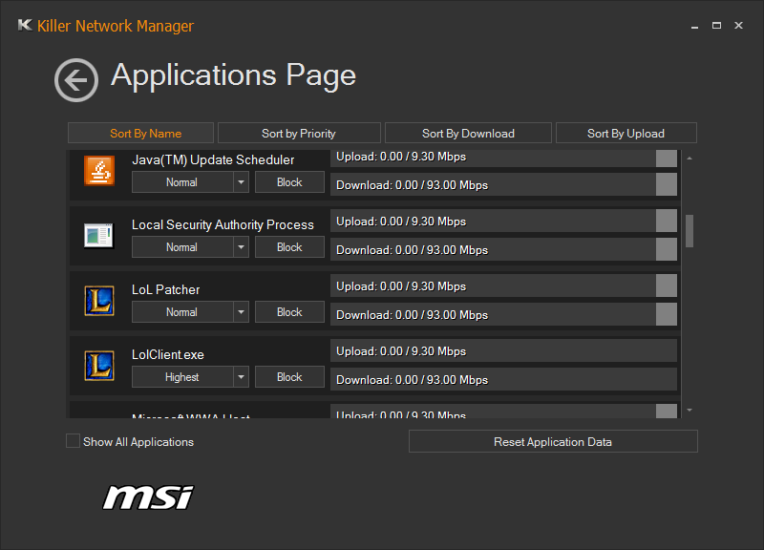Sort applications by upload
Image resolution: width=764 pixels, height=550 pixels.
(626, 133)
